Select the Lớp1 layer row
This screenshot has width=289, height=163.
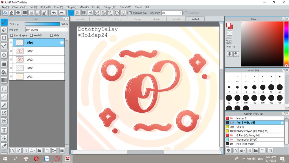(x=37, y=76)
